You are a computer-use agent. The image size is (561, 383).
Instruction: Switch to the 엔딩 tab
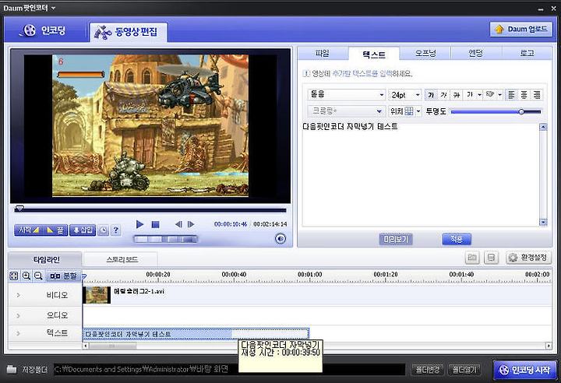[x=476, y=53]
